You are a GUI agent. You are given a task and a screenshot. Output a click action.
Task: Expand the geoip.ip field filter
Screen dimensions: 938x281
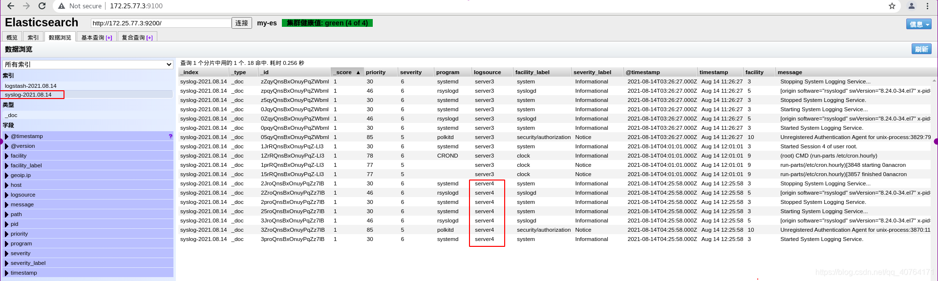pos(7,175)
